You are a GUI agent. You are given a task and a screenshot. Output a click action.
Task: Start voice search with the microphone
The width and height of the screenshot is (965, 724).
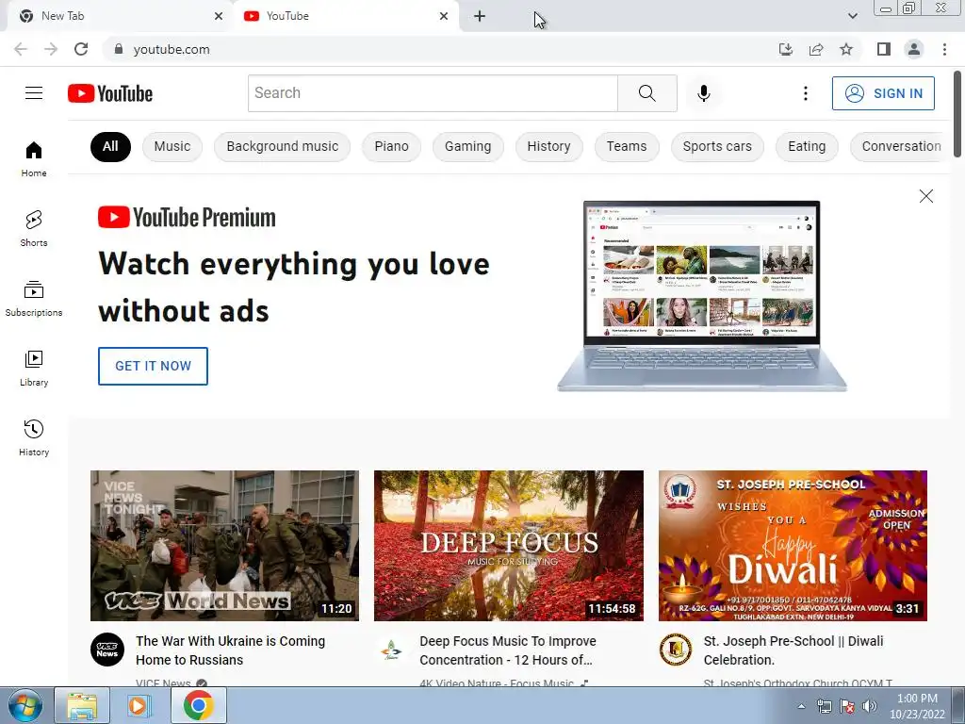(703, 93)
